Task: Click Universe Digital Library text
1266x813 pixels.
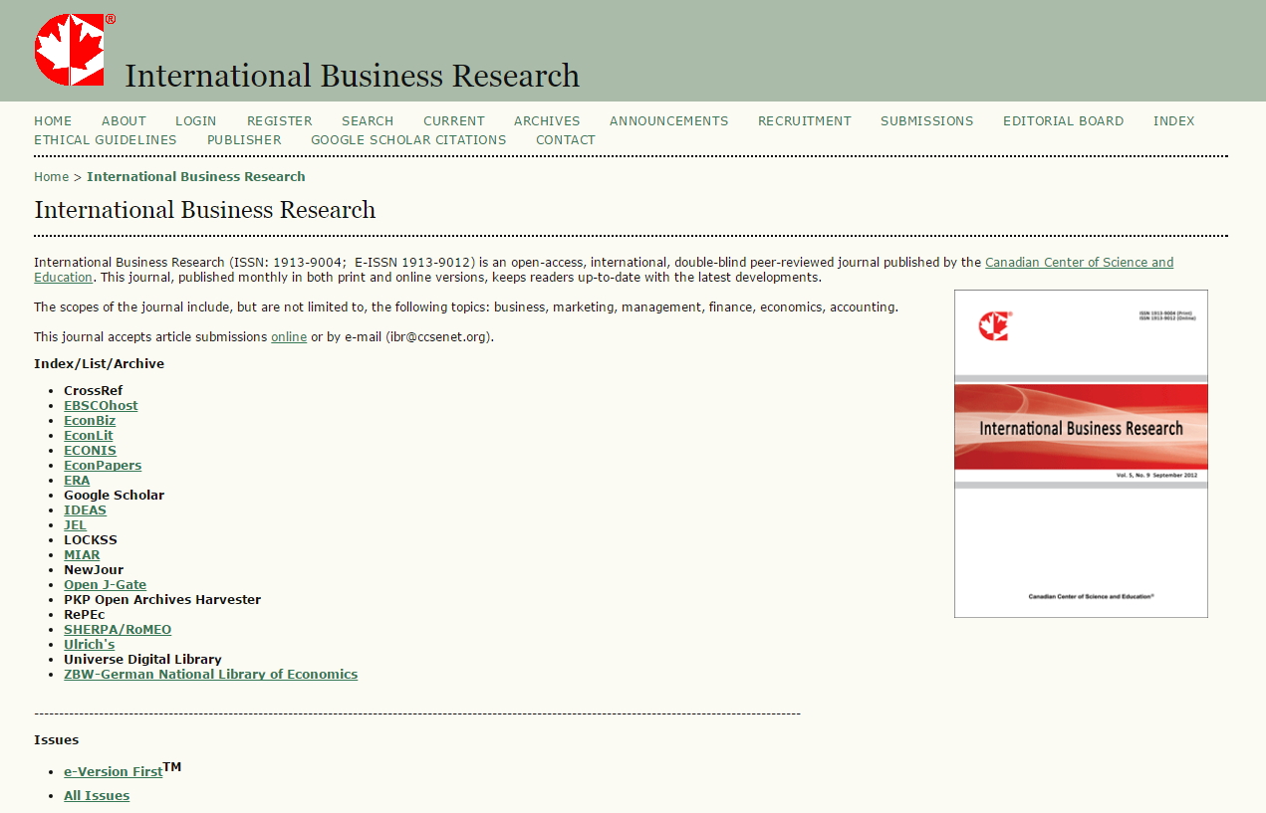Action: point(142,660)
